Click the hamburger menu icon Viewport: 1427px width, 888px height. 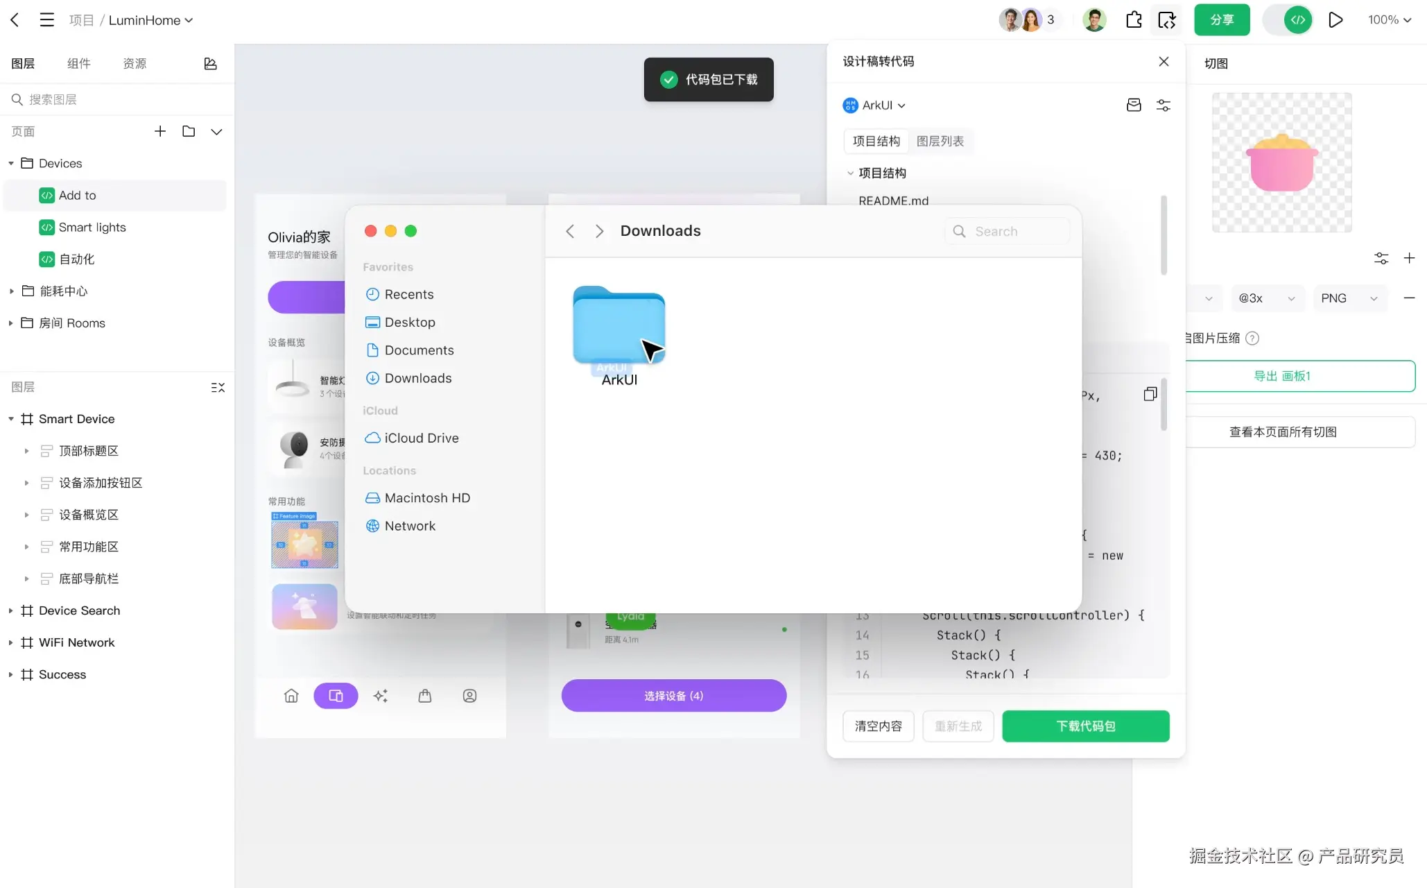click(x=46, y=20)
